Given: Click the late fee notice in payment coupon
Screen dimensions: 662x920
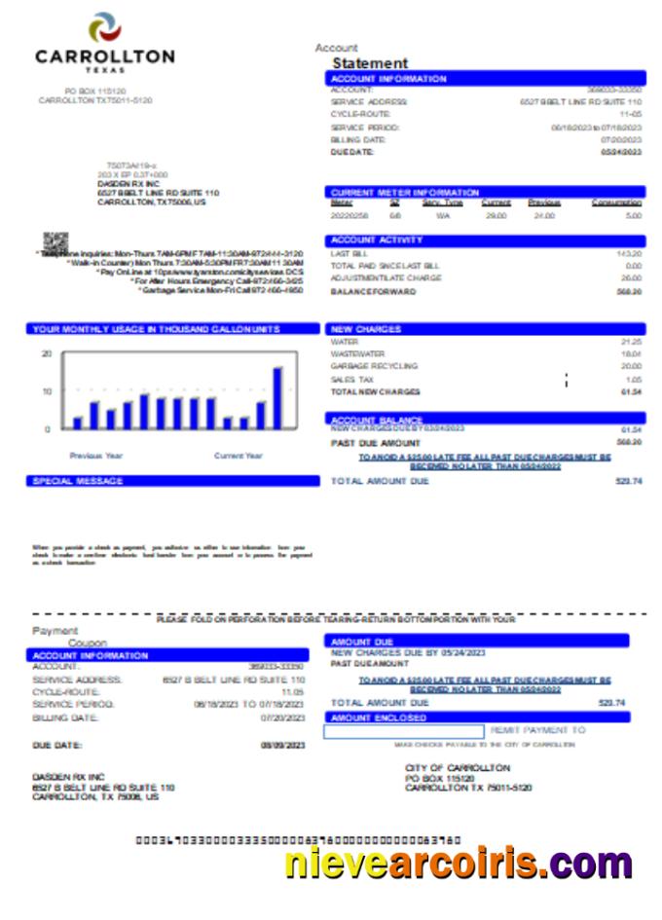Looking at the screenshot, I should pos(484,683).
